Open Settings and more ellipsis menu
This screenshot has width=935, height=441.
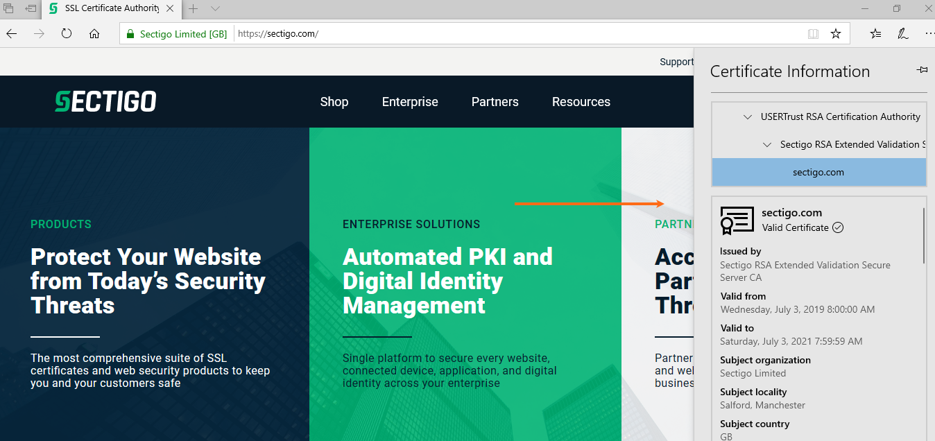point(929,33)
